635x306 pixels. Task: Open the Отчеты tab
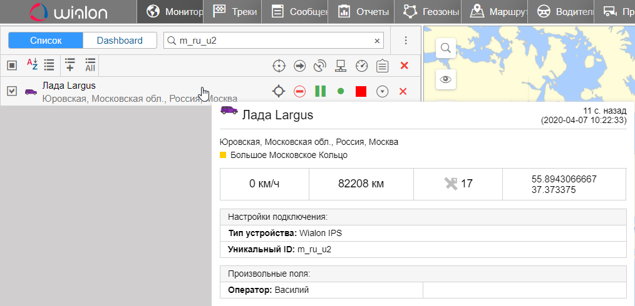pos(363,11)
